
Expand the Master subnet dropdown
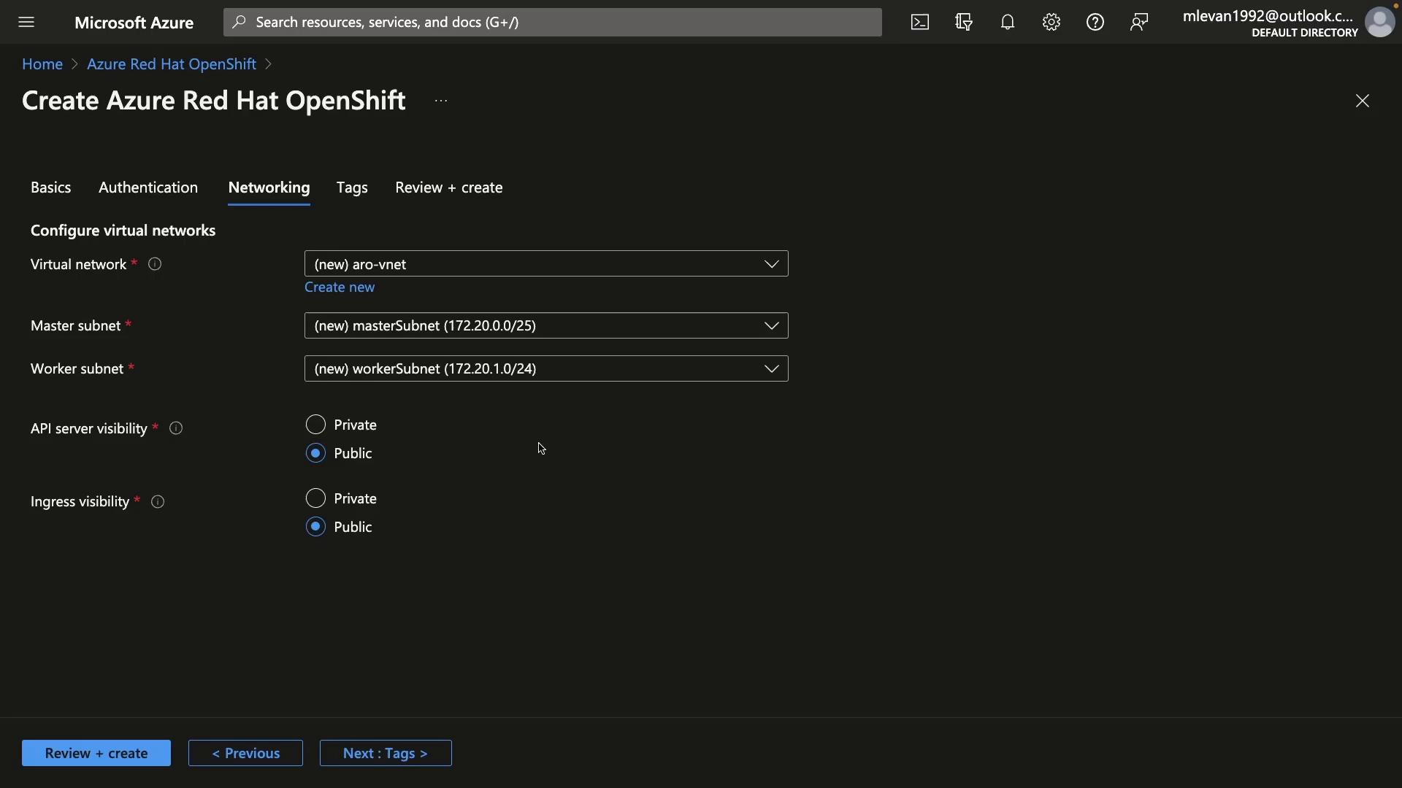tap(546, 325)
